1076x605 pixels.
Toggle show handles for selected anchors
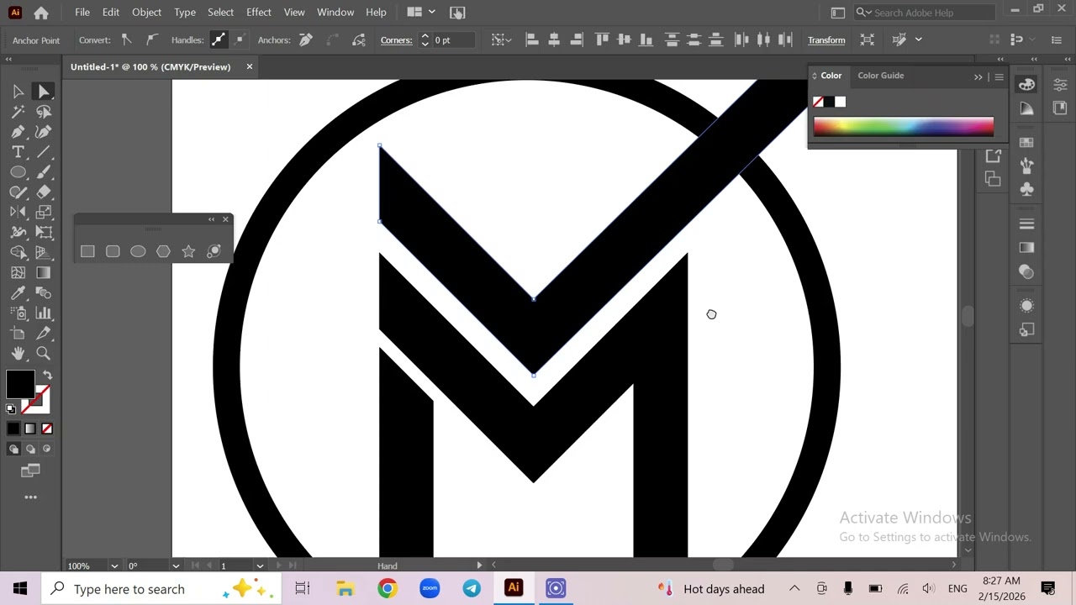pos(219,39)
